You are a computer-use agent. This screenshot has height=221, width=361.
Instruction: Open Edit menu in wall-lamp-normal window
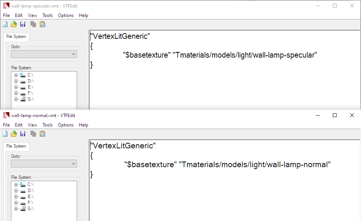pyautogui.click(x=19, y=125)
